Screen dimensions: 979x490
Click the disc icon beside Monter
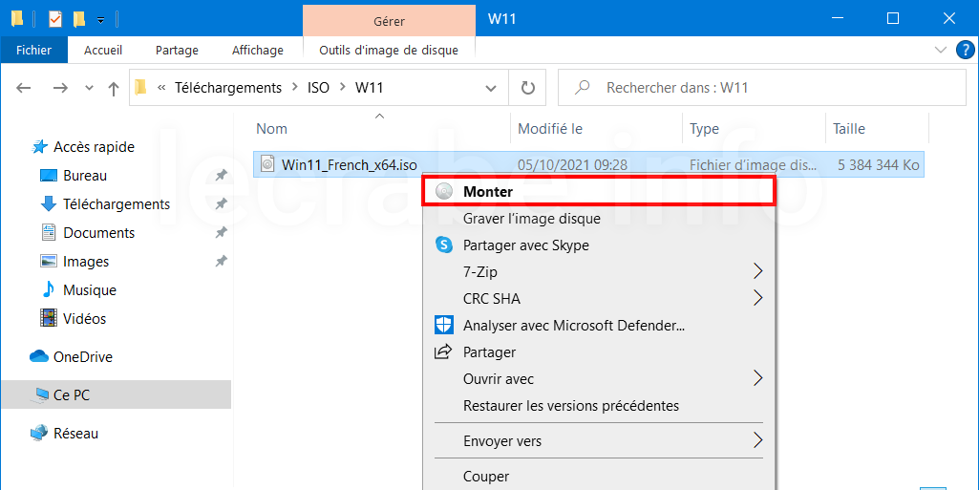[x=443, y=192]
